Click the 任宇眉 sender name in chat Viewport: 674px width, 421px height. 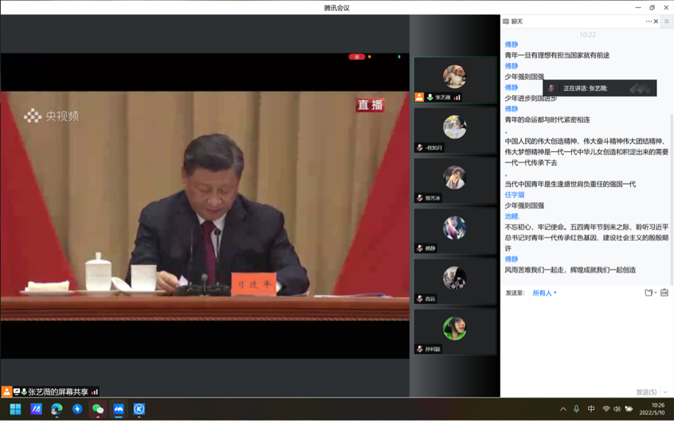pyautogui.click(x=515, y=195)
